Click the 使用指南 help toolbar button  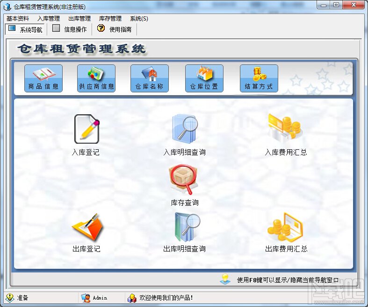[x=114, y=29]
